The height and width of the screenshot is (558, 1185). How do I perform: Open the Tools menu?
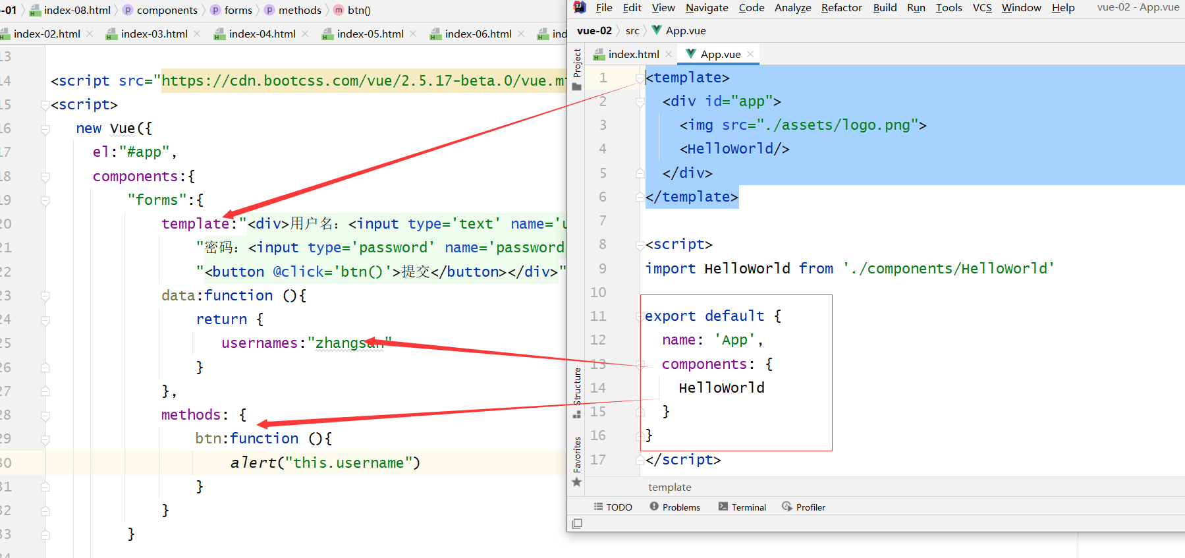coord(949,8)
